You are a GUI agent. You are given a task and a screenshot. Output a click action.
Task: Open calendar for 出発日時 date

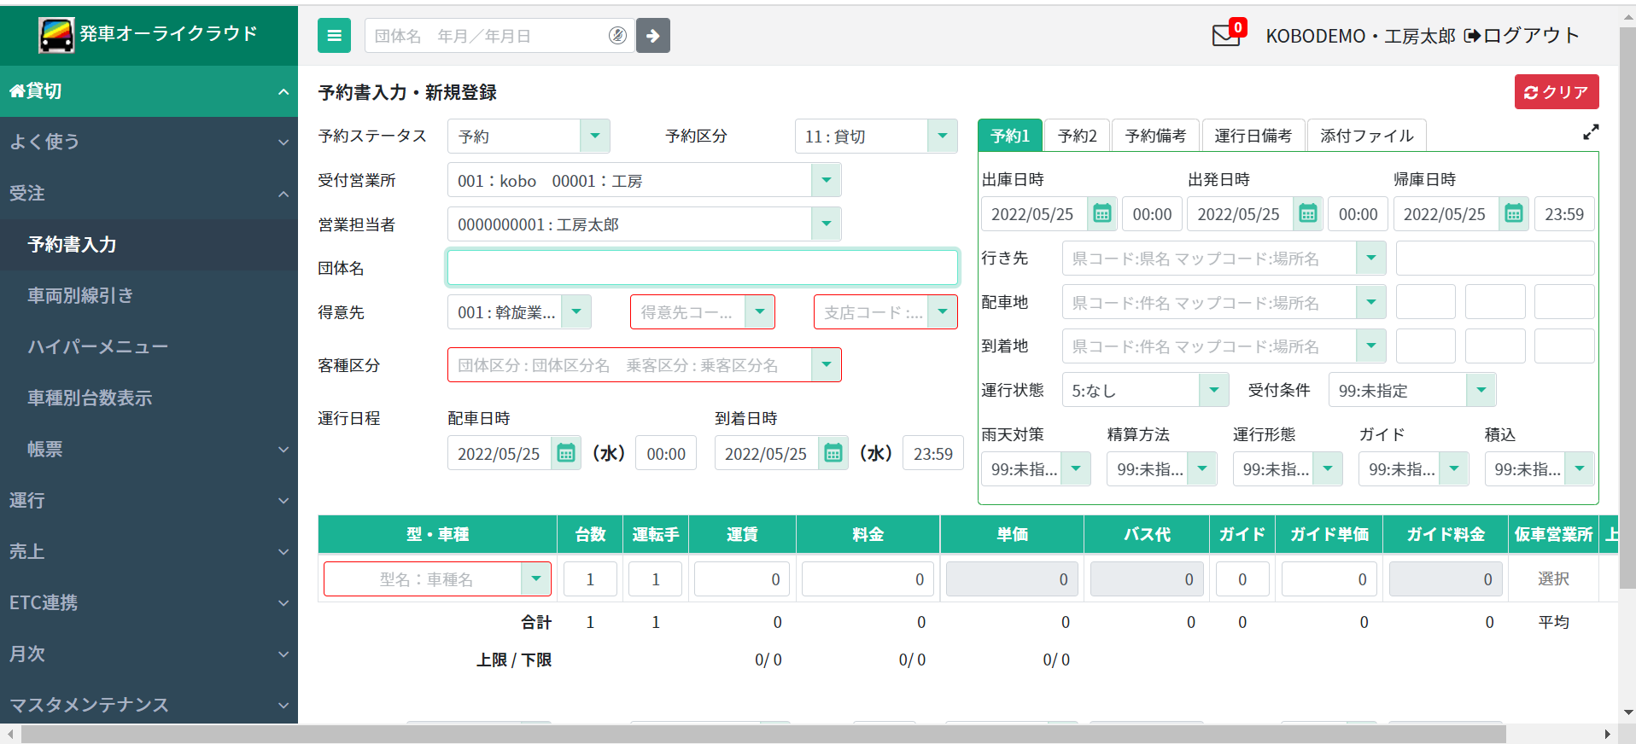[x=1307, y=214]
